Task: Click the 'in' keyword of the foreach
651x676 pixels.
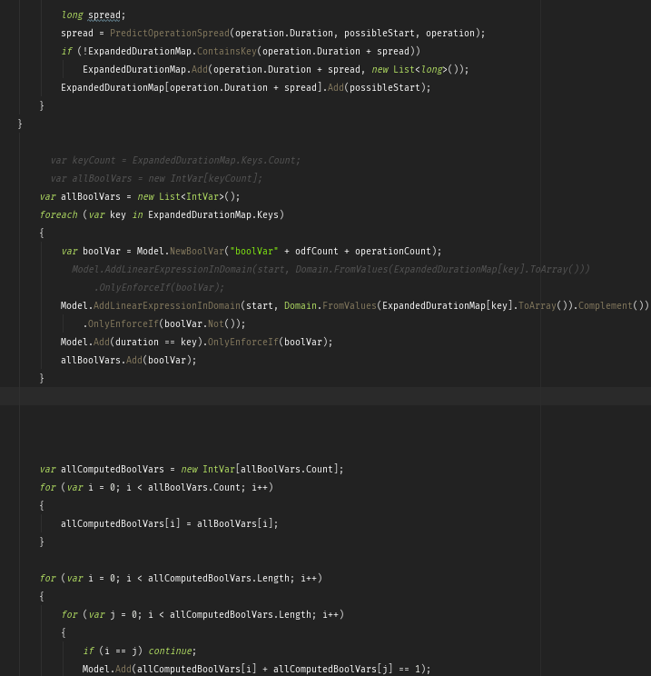Action: pos(137,214)
